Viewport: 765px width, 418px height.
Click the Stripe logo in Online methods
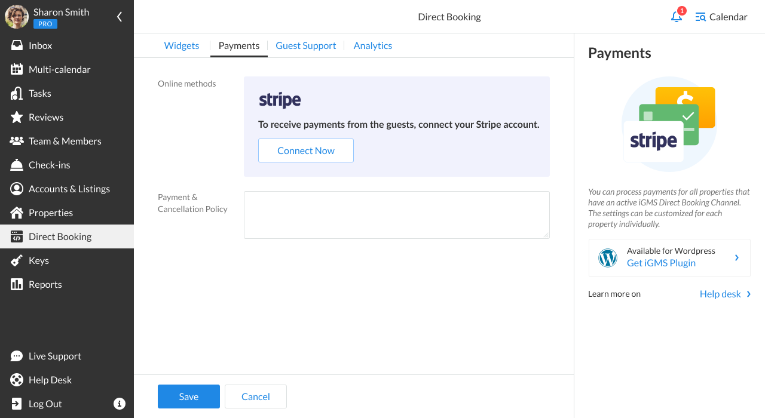280,100
